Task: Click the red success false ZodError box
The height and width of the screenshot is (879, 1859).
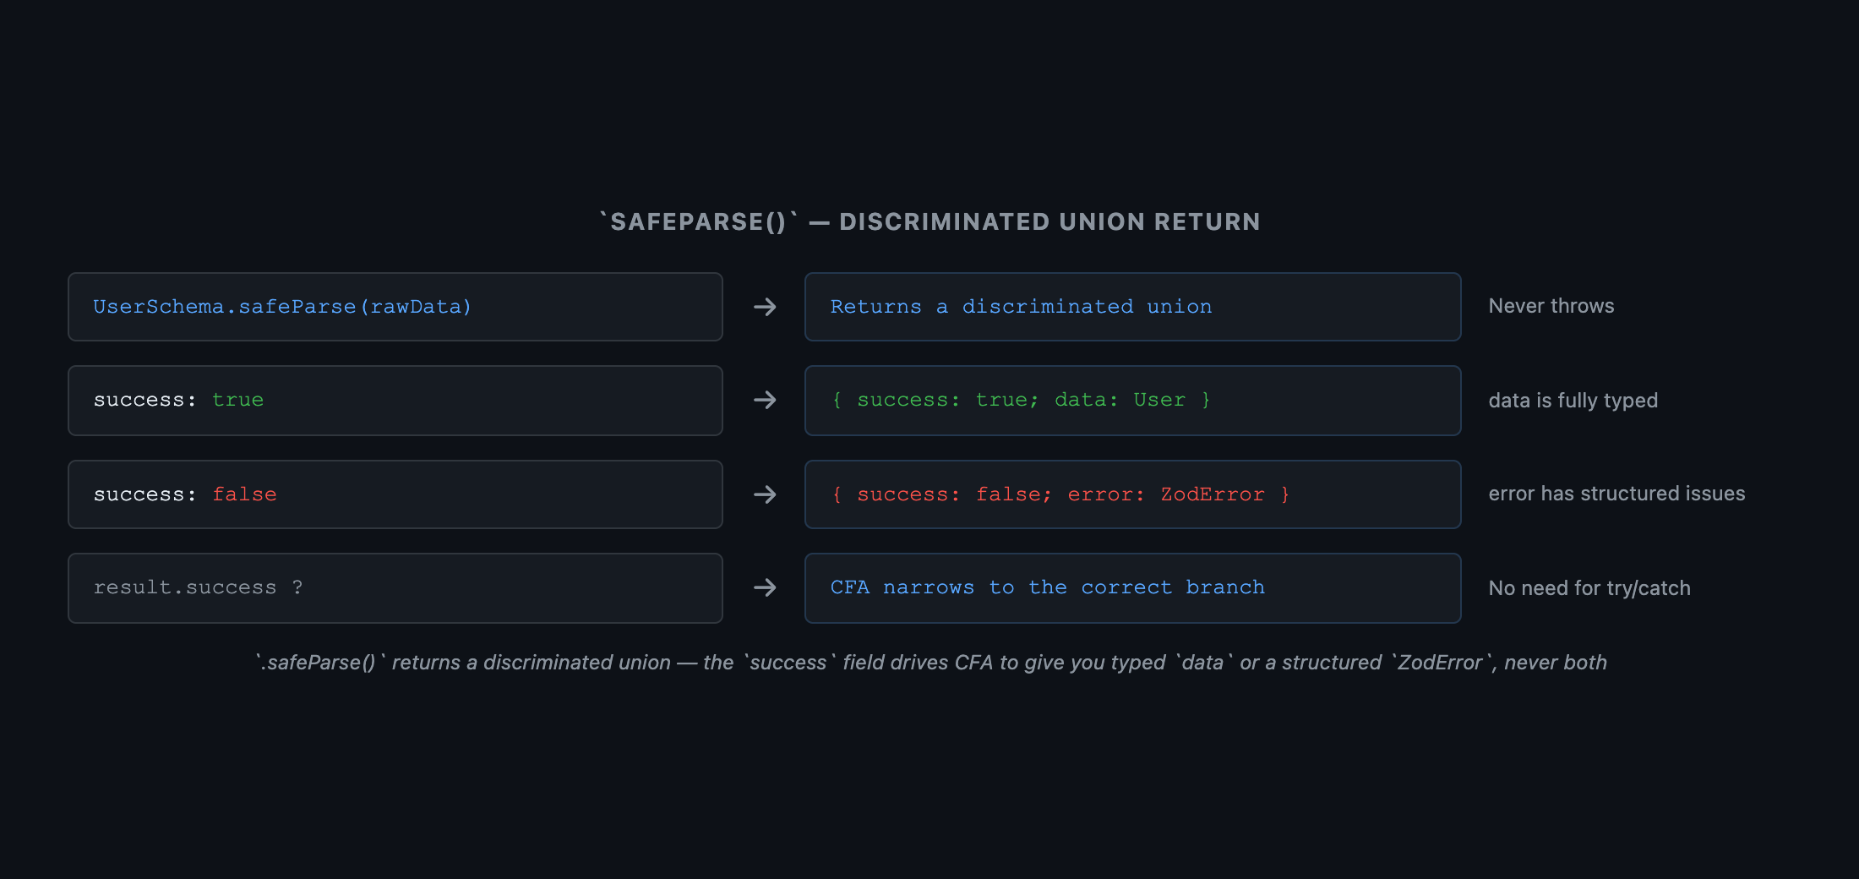Action: (1133, 494)
